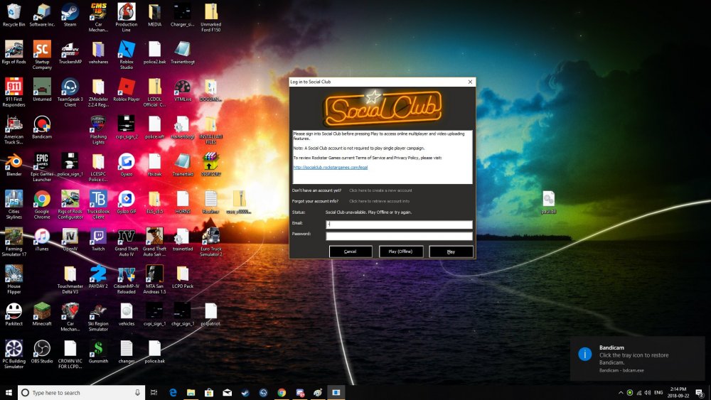Open 911 First Responders shortcut

click(x=14, y=92)
